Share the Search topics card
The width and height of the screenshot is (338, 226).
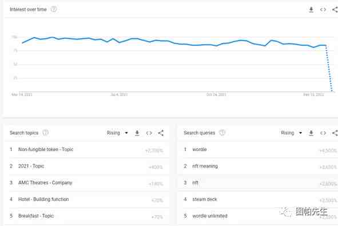pos(161,133)
